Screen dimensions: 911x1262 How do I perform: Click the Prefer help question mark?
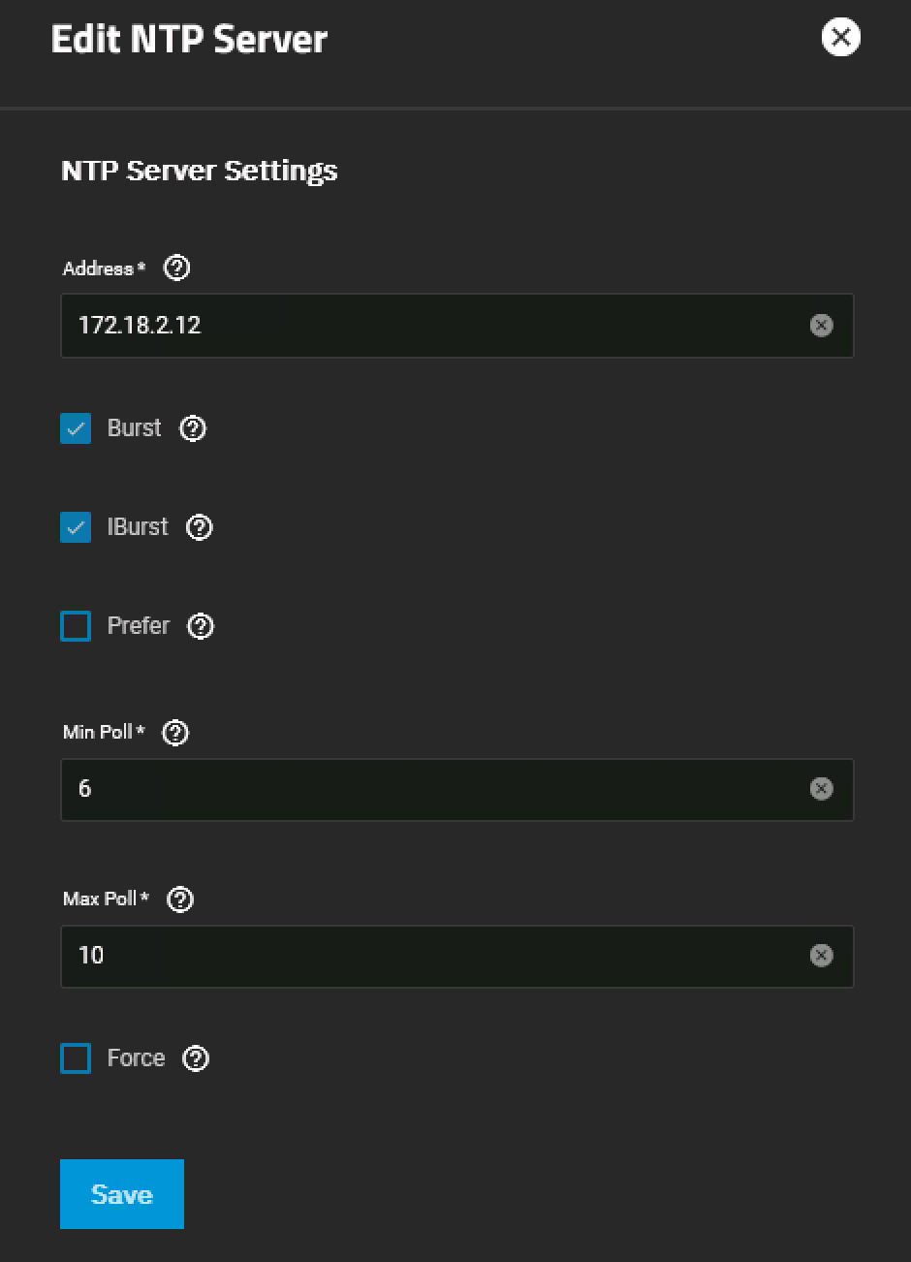tap(200, 626)
